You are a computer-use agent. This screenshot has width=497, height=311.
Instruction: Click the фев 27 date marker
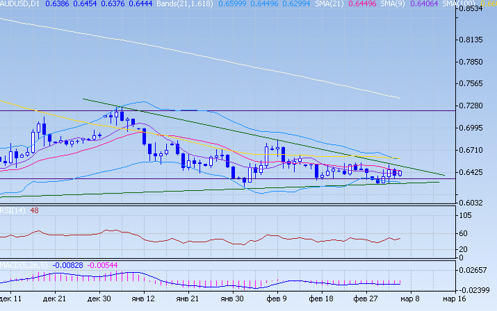pos(365,297)
